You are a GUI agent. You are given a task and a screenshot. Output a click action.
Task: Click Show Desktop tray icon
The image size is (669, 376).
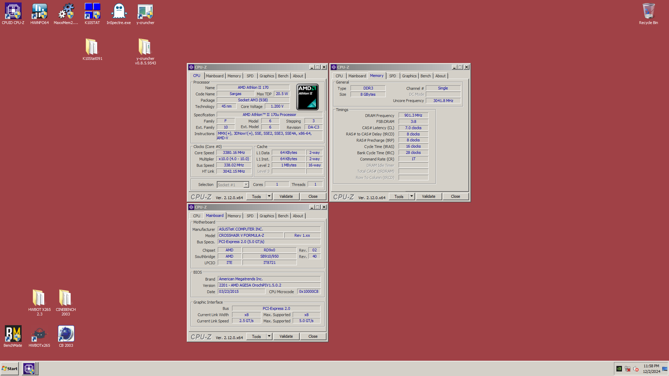click(x=665, y=369)
